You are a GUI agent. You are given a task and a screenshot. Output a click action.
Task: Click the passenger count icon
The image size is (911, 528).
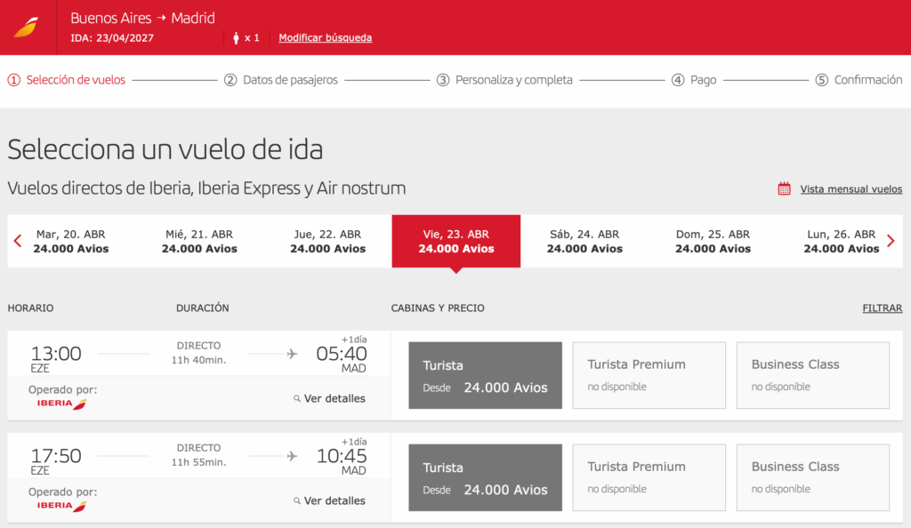tap(236, 38)
